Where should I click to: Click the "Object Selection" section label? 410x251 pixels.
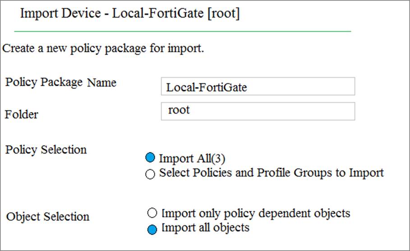point(48,216)
